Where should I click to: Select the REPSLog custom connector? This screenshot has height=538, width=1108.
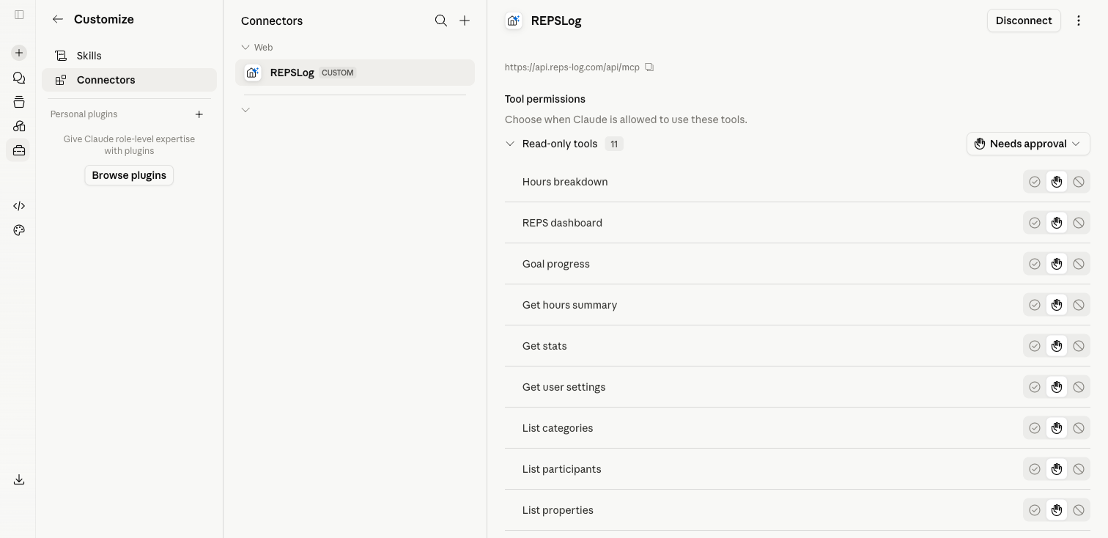355,73
